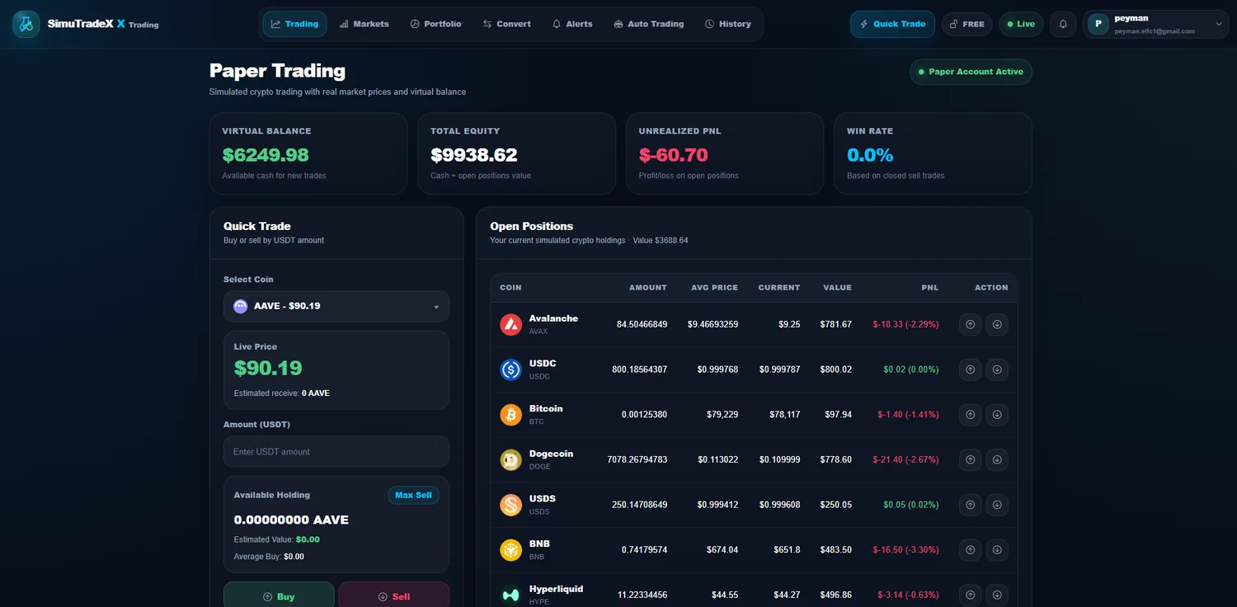Expand the peyman account menu chevron
The height and width of the screenshot is (607, 1237).
point(1219,25)
